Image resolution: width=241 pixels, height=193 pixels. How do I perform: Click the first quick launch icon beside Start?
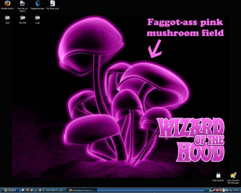pos(23,190)
